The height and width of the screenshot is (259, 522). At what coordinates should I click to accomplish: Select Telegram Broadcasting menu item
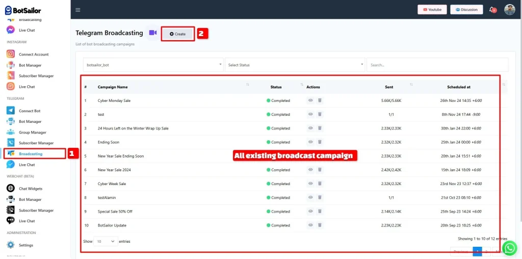pyautogui.click(x=35, y=154)
